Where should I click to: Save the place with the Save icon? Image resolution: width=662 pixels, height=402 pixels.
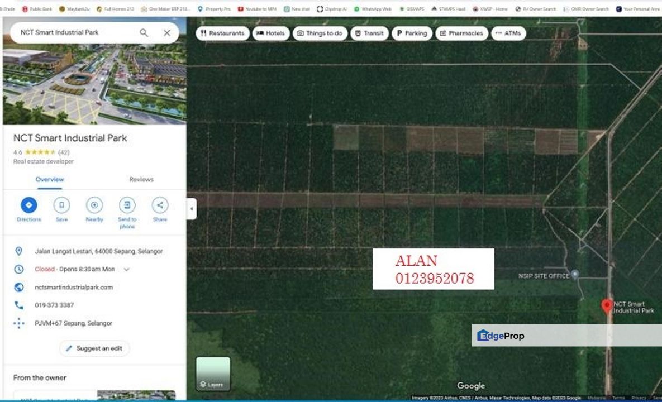pos(61,205)
